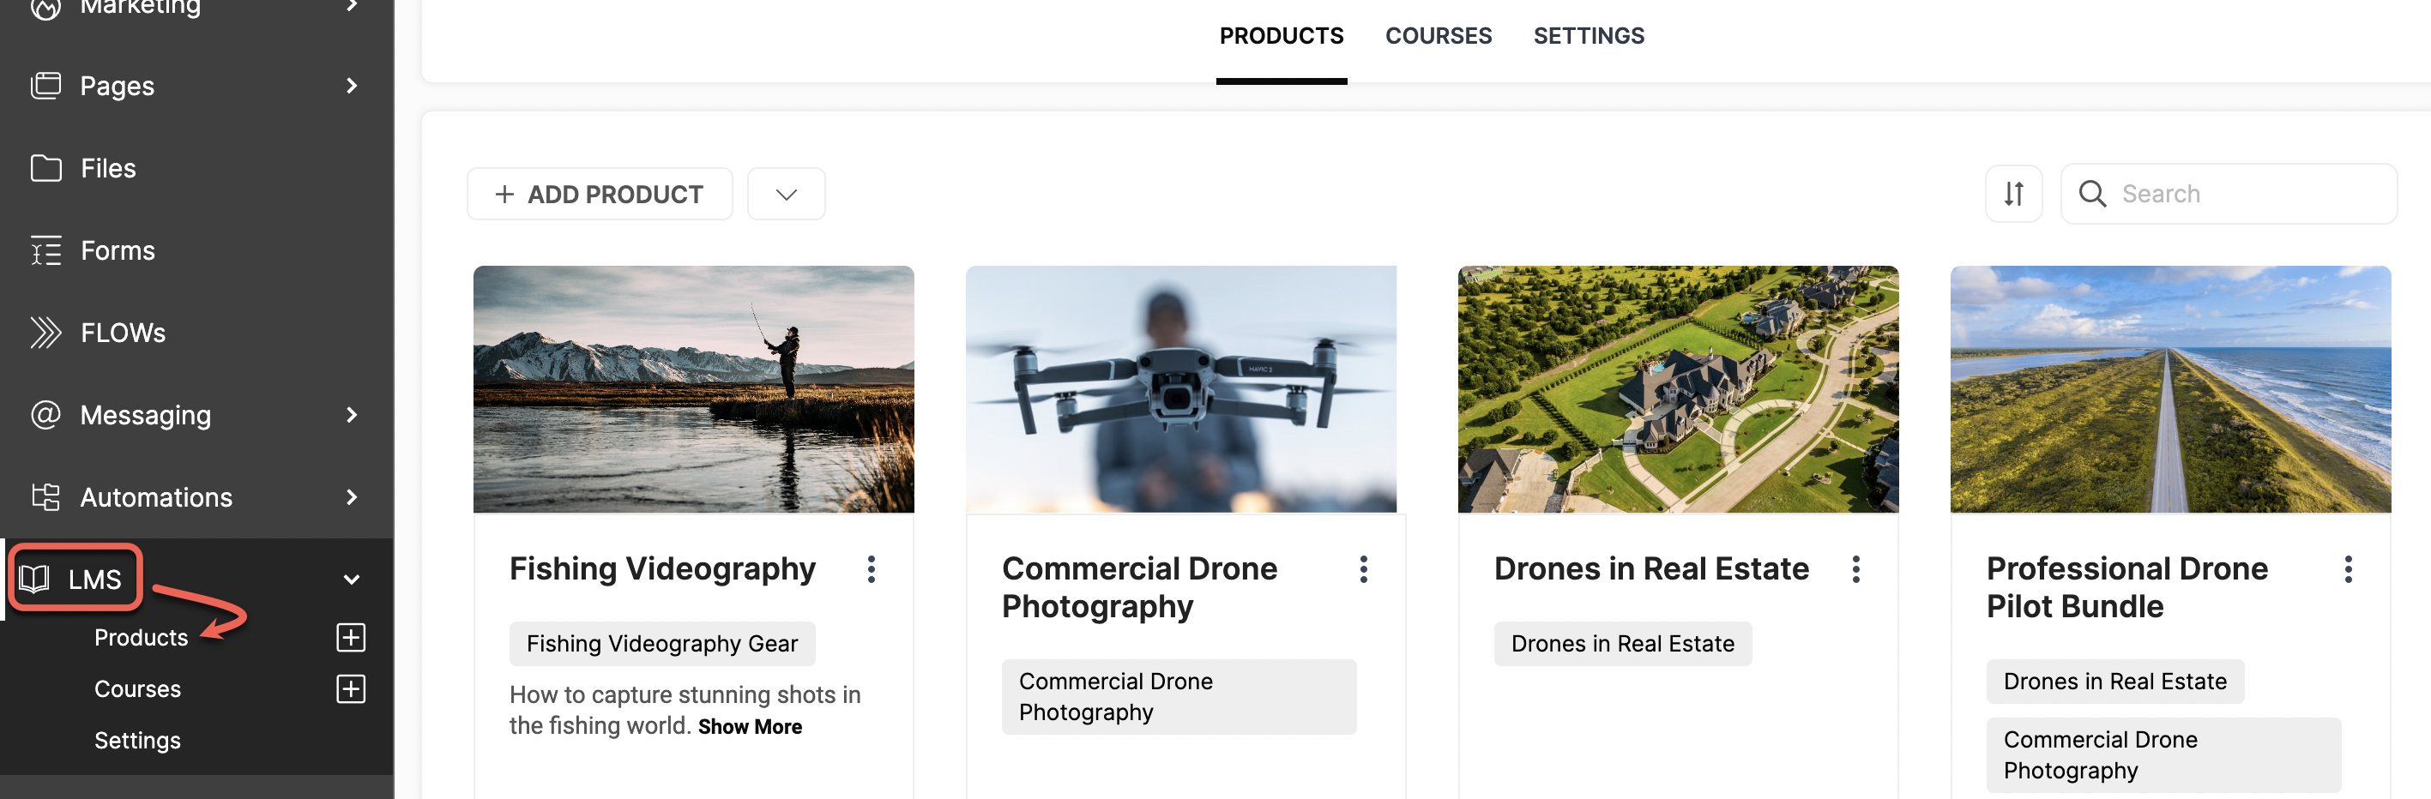Click Show More on Fishing Videography
This screenshot has height=799, width=2431.
750,726
